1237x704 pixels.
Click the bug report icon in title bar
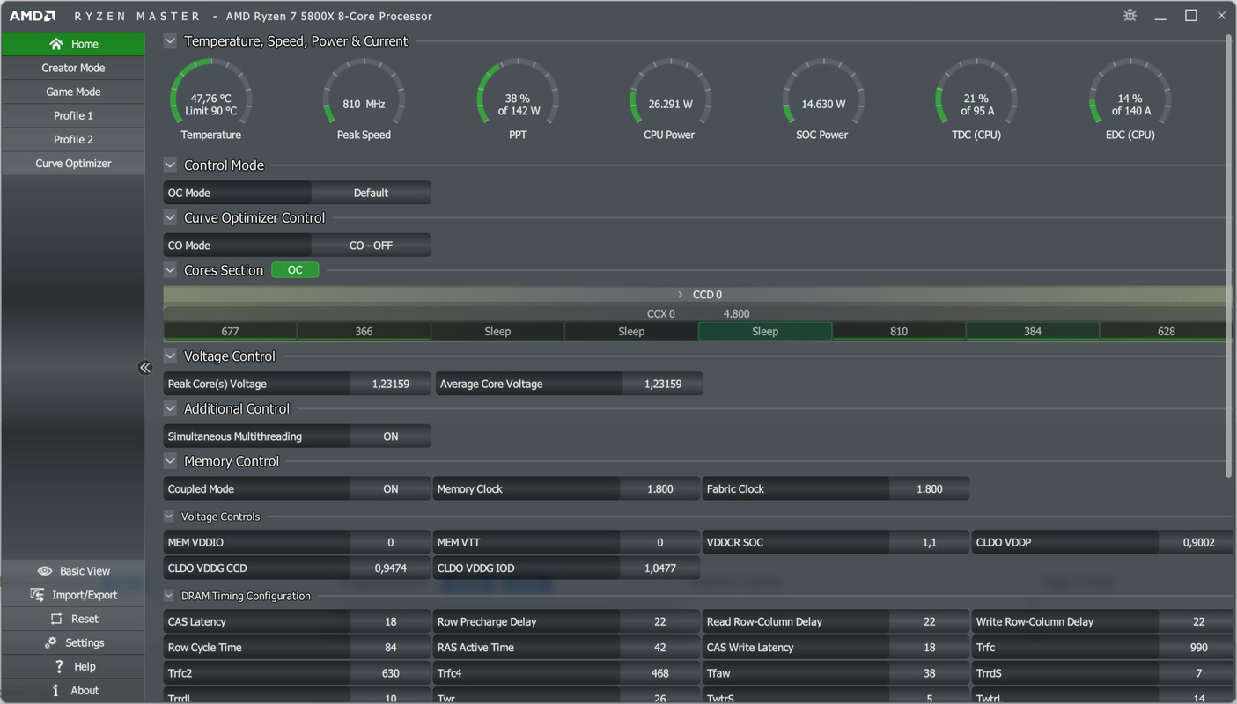(1130, 15)
